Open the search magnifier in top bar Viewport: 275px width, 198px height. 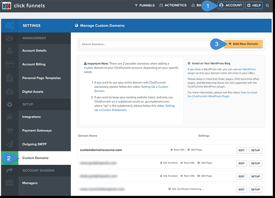[267, 5]
